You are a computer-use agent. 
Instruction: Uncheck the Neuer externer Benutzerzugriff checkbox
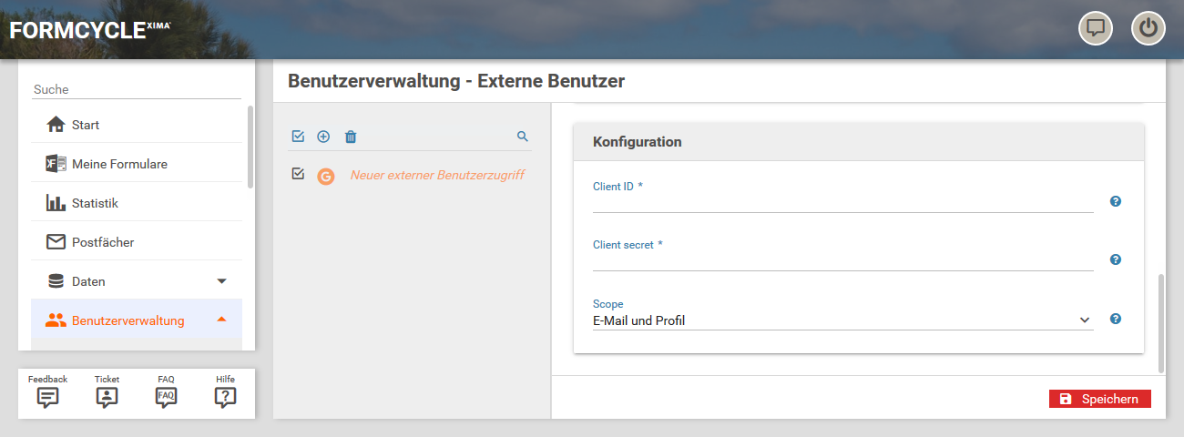pos(298,174)
